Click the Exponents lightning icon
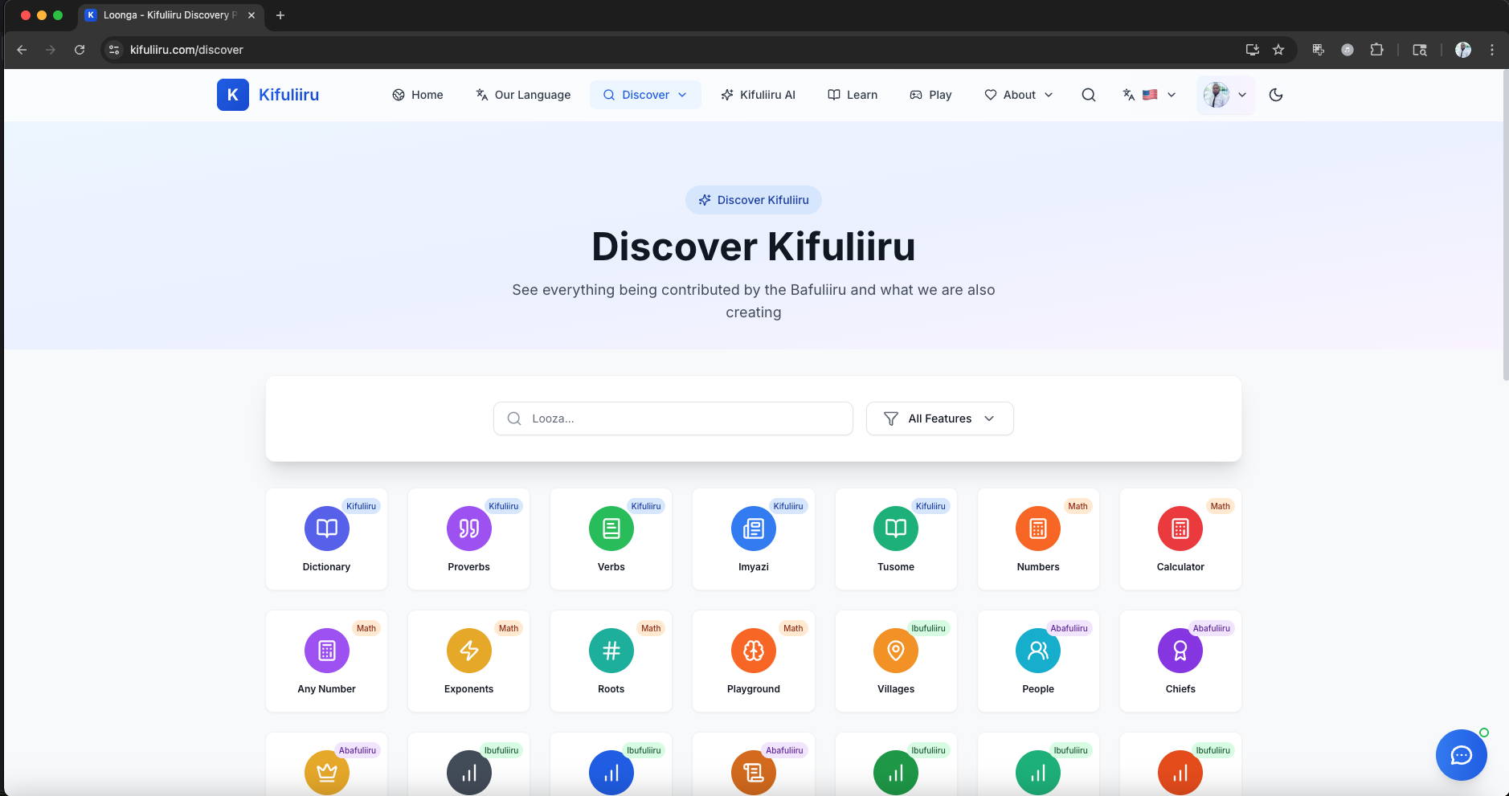Viewport: 1509px width, 796px height. coord(468,651)
